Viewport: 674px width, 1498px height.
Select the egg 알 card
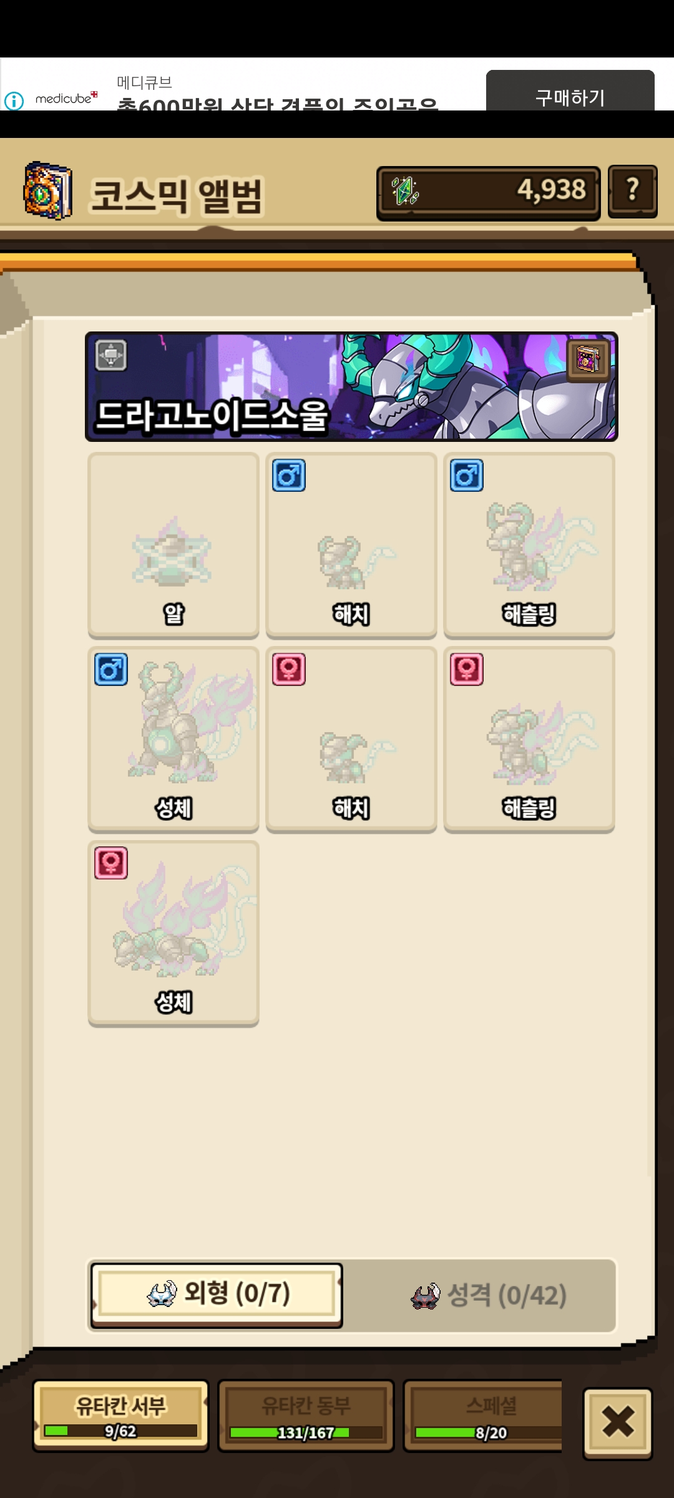pos(173,546)
